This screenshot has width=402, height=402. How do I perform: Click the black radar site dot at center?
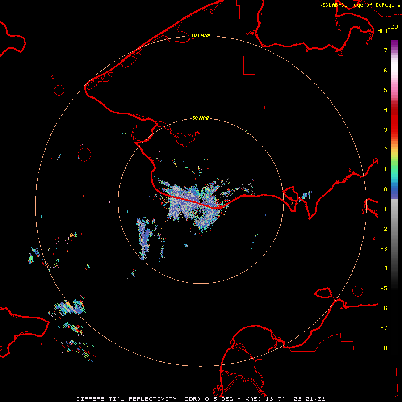coord(201,201)
